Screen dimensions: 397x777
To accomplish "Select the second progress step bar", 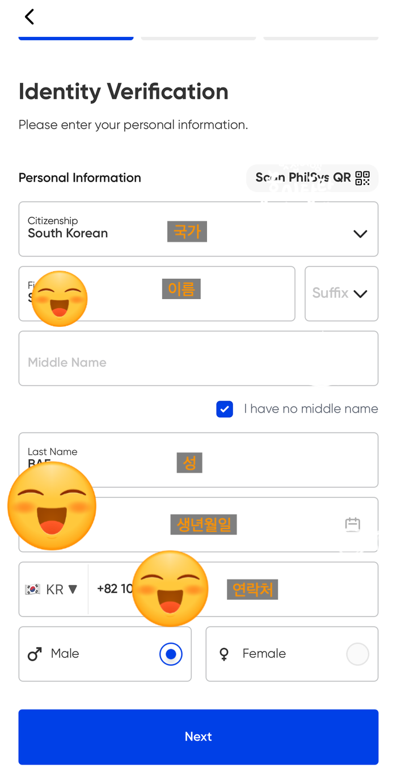I will click(x=198, y=39).
